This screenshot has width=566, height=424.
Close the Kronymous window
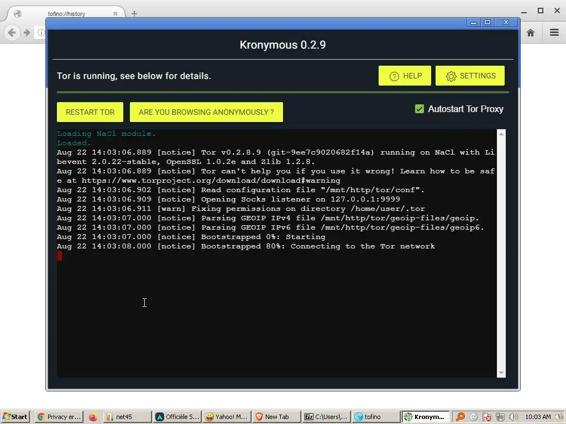(506, 22)
